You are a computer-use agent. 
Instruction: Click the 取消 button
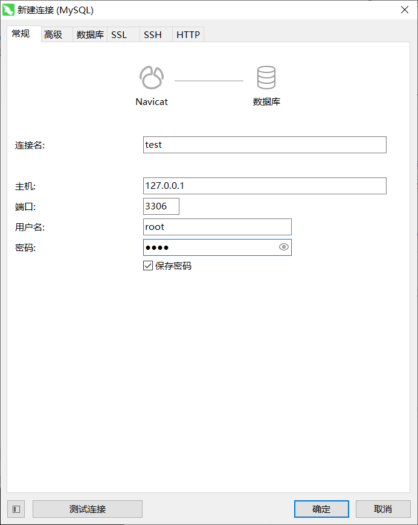[x=383, y=509]
